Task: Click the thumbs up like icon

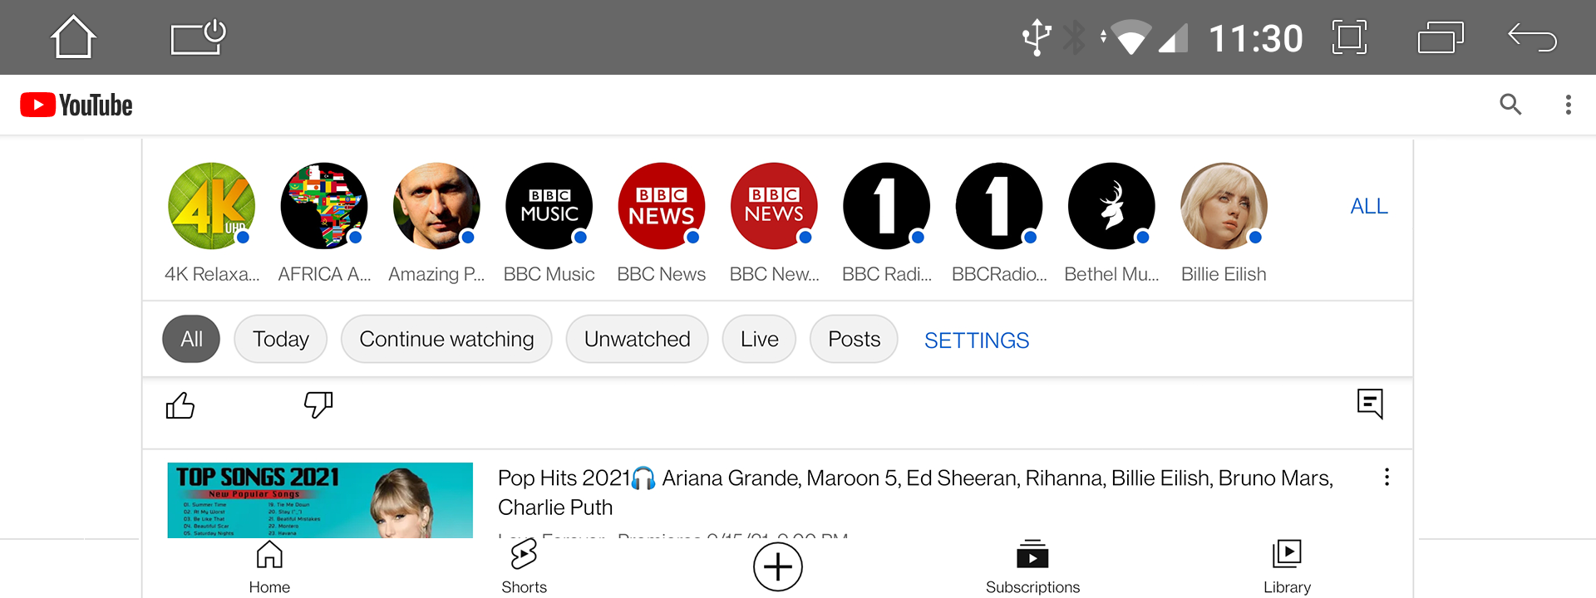Action: coord(180,405)
